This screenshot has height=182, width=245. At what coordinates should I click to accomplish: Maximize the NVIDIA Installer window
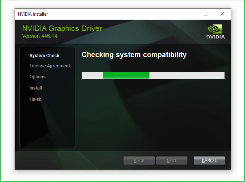(206, 14)
